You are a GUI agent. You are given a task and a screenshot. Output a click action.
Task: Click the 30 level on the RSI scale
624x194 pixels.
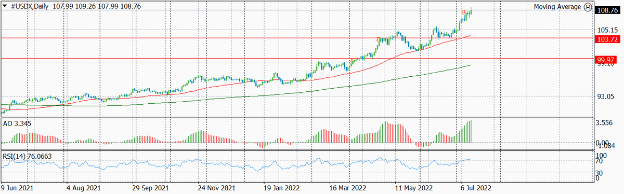[600, 173]
